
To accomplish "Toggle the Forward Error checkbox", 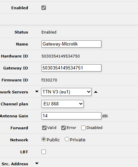I will 63,128.
